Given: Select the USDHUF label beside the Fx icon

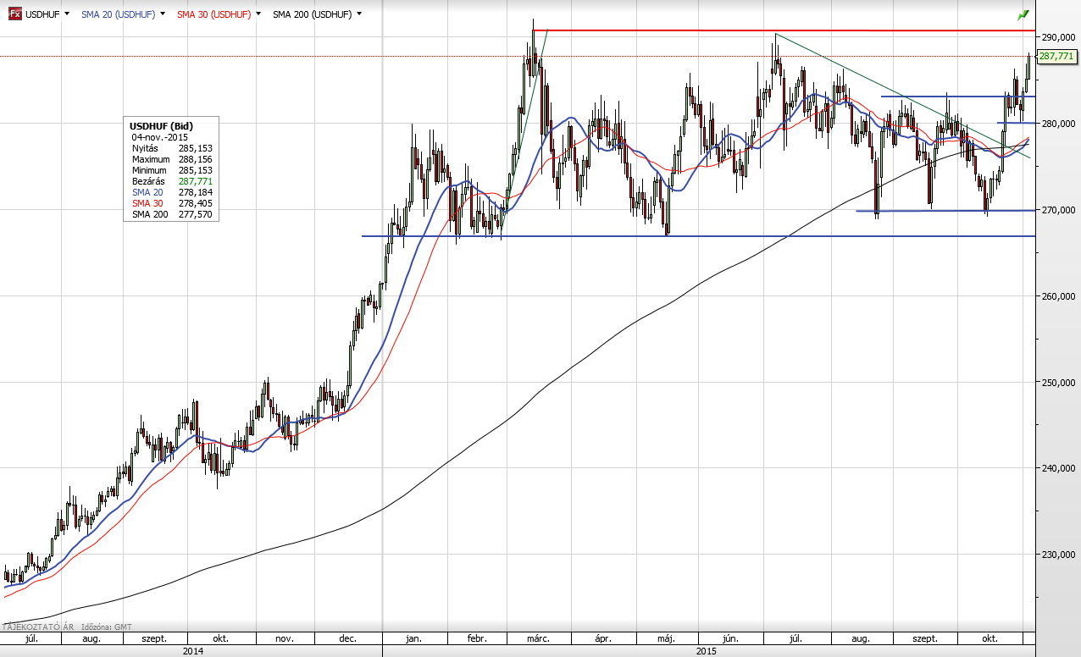Looking at the screenshot, I should (42, 14).
